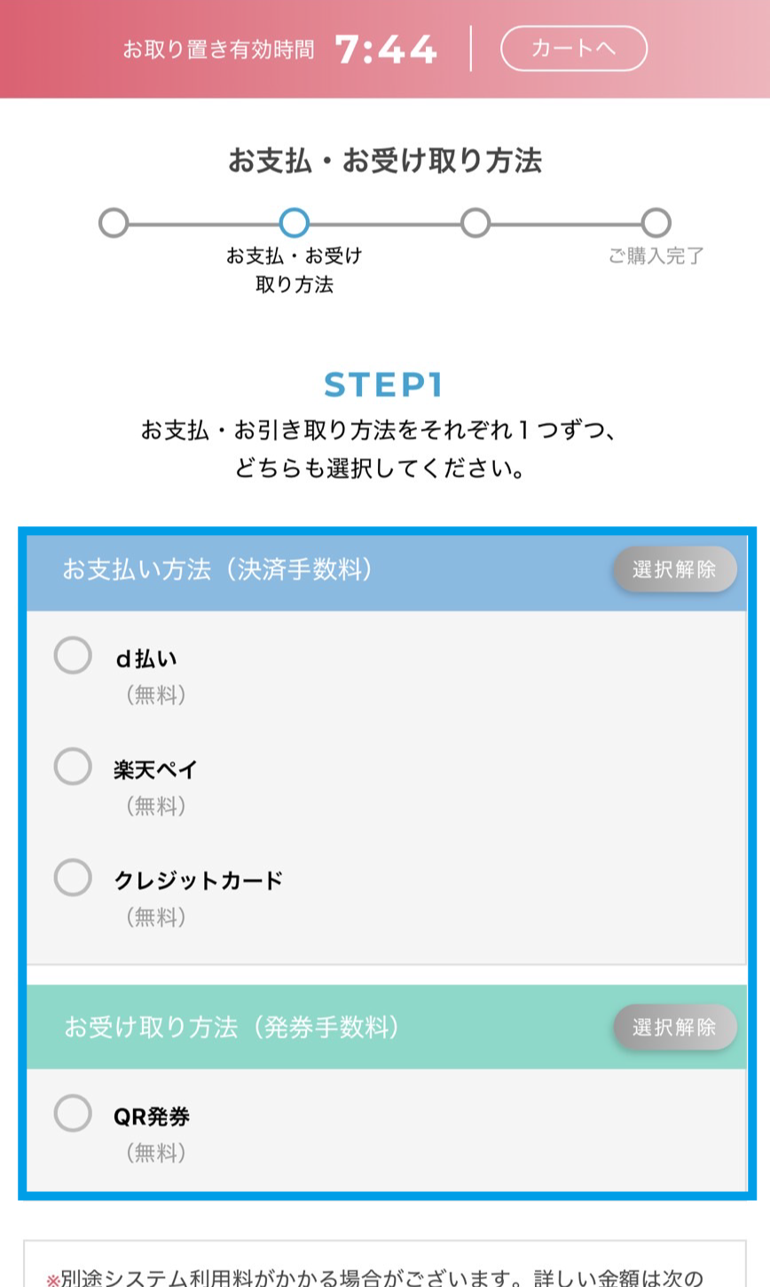Tap the カートへ button

(x=573, y=48)
